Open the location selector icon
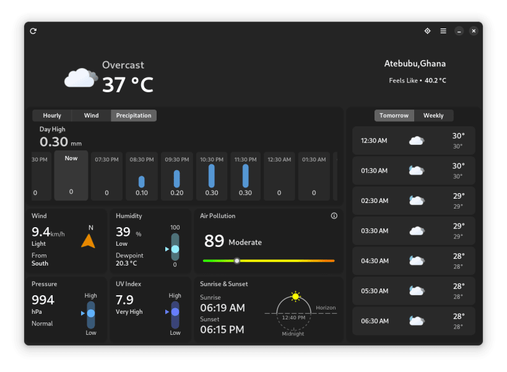Image resolution: width=507 pixels, height=372 pixels. 428,31
